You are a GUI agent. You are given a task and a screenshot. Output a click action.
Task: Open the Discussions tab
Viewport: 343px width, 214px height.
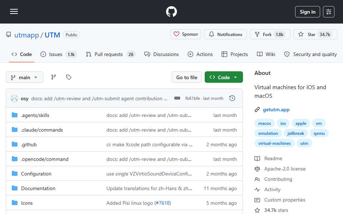click(161, 54)
